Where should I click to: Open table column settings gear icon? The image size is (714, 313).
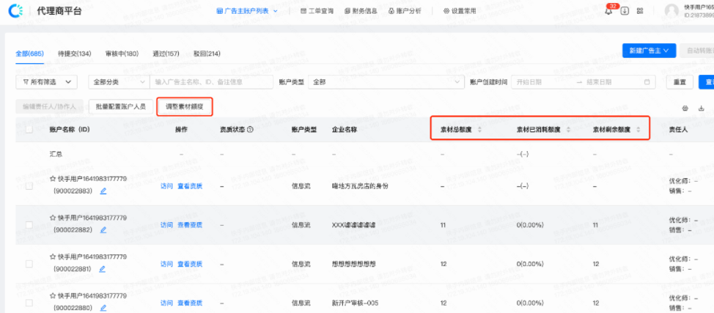(x=685, y=108)
